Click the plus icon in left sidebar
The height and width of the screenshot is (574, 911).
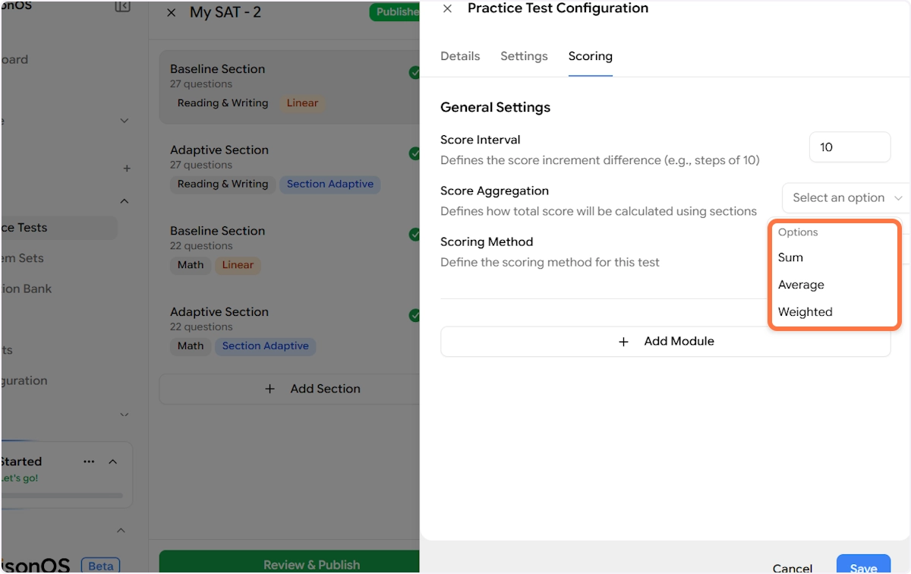127,169
